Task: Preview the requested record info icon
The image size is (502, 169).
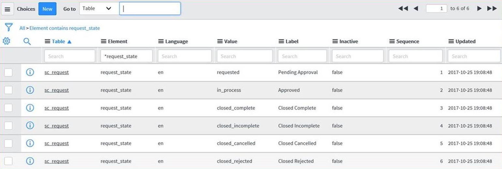Action: (30, 72)
